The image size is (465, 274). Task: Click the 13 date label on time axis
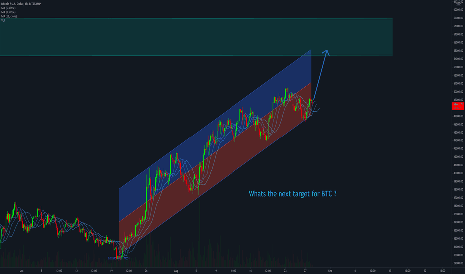click(x=390, y=271)
